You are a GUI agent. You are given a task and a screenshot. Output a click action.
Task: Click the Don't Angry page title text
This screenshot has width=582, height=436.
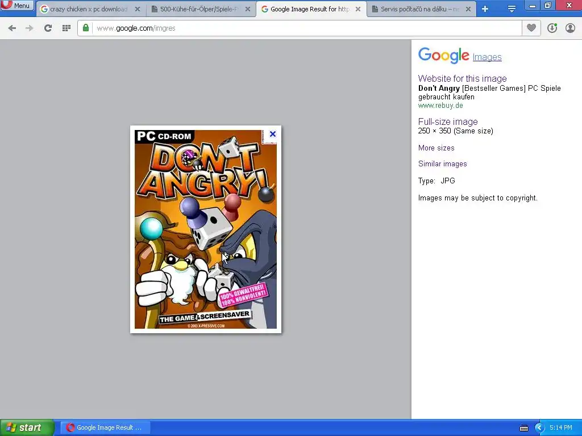[x=489, y=93]
